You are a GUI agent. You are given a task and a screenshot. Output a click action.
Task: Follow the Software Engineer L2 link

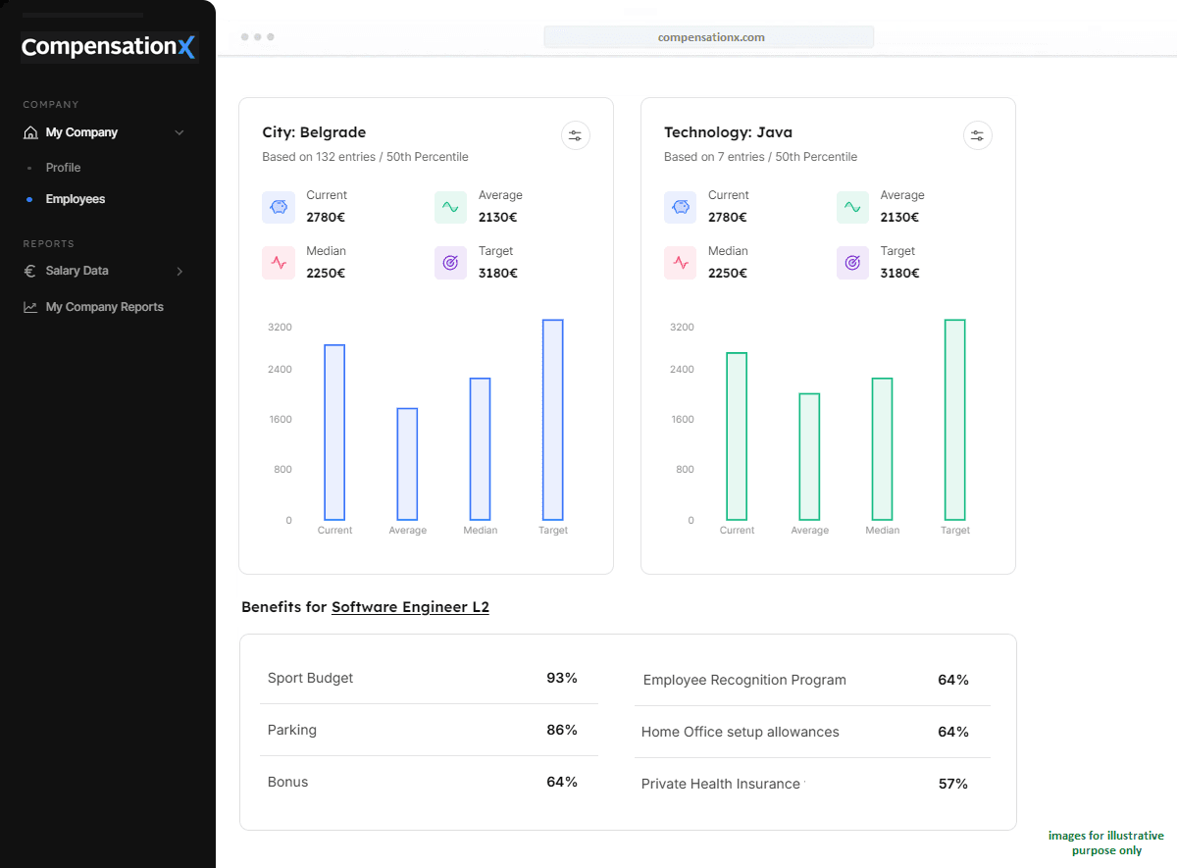pos(410,607)
